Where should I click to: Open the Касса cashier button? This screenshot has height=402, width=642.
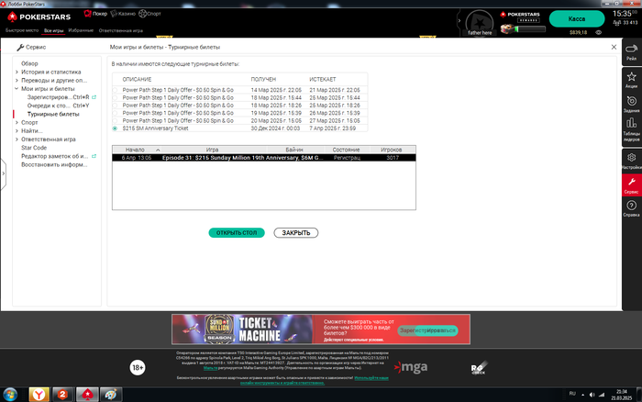pos(577,19)
